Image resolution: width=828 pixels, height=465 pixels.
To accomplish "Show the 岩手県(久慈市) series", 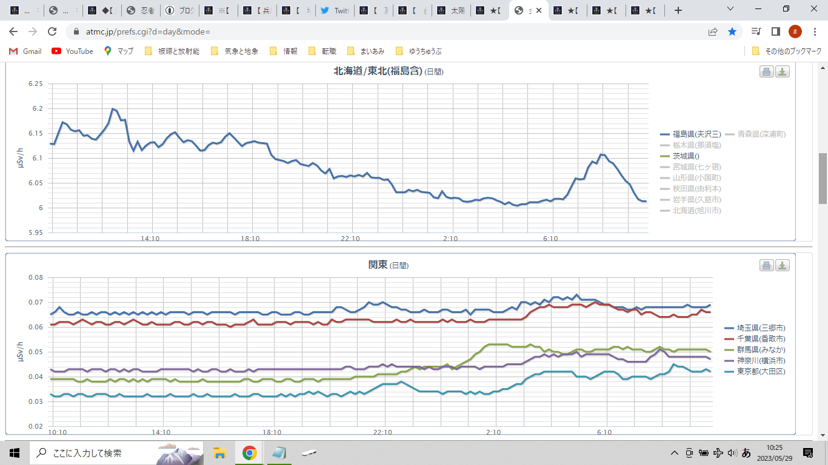I will click(691, 200).
